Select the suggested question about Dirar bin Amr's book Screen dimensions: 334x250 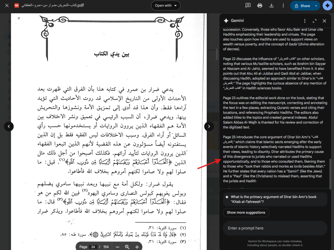(x=275, y=200)
